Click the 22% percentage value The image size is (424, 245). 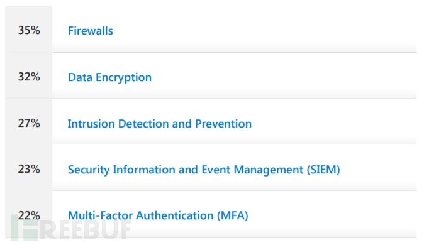29,215
